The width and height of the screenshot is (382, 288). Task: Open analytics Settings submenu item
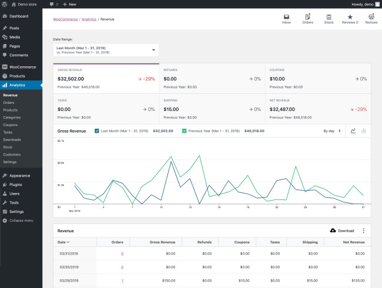click(x=10, y=162)
